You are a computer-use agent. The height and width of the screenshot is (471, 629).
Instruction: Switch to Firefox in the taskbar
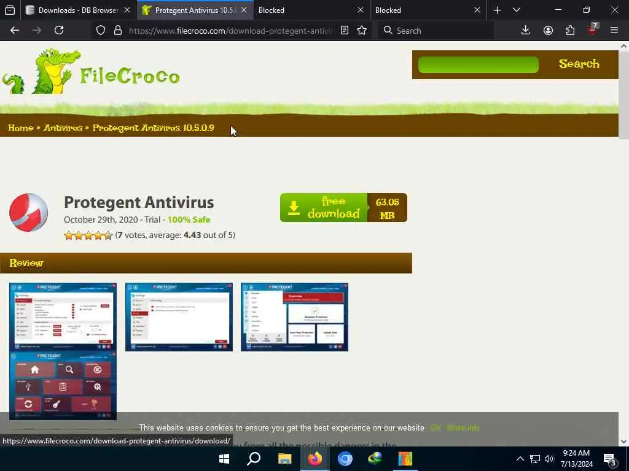(315, 459)
